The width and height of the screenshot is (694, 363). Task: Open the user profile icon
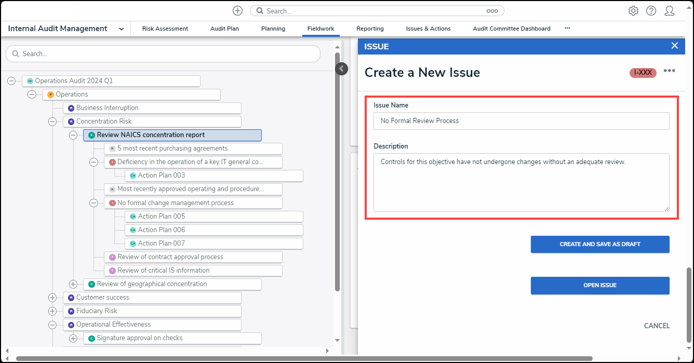[x=670, y=11]
